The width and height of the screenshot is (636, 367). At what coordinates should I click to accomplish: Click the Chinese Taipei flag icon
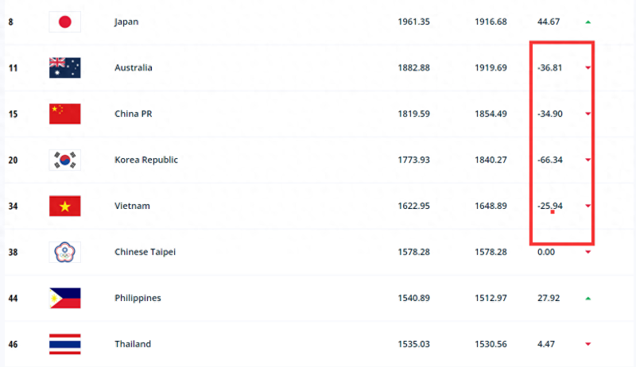coord(64,252)
